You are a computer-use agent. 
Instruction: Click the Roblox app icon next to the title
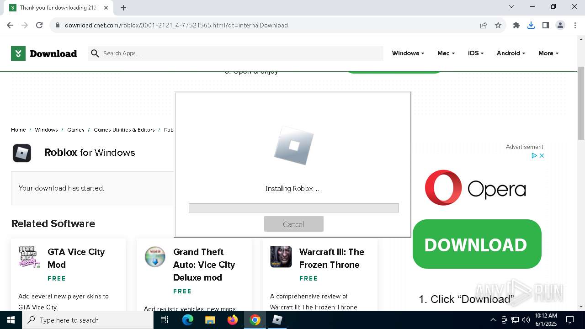pyautogui.click(x=22, y=153)
